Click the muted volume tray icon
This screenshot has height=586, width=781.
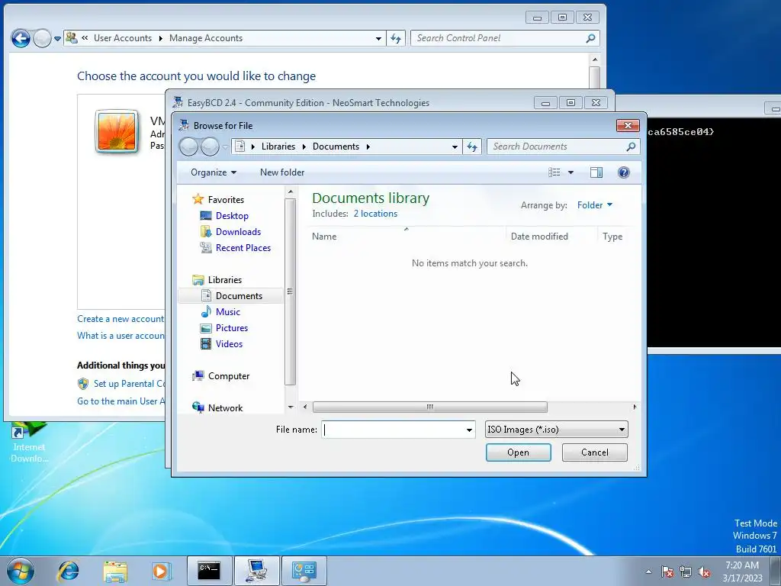pos(704,572)
